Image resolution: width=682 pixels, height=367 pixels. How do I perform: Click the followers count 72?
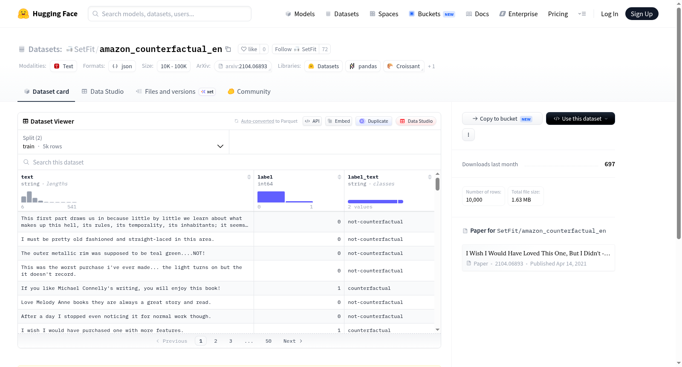pyautogui.click(x=325, y=49)
